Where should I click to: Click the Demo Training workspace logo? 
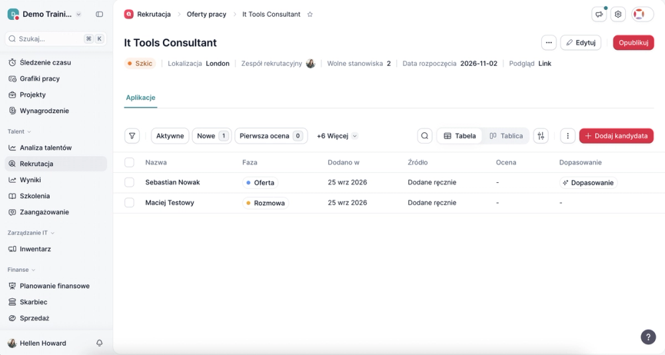13,15
